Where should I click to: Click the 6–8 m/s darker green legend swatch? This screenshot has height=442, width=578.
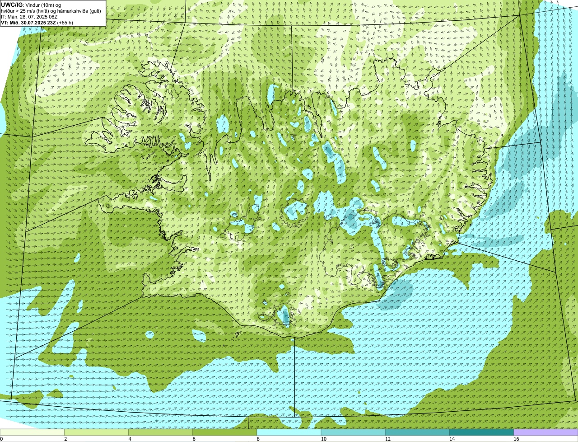[225, 432]
